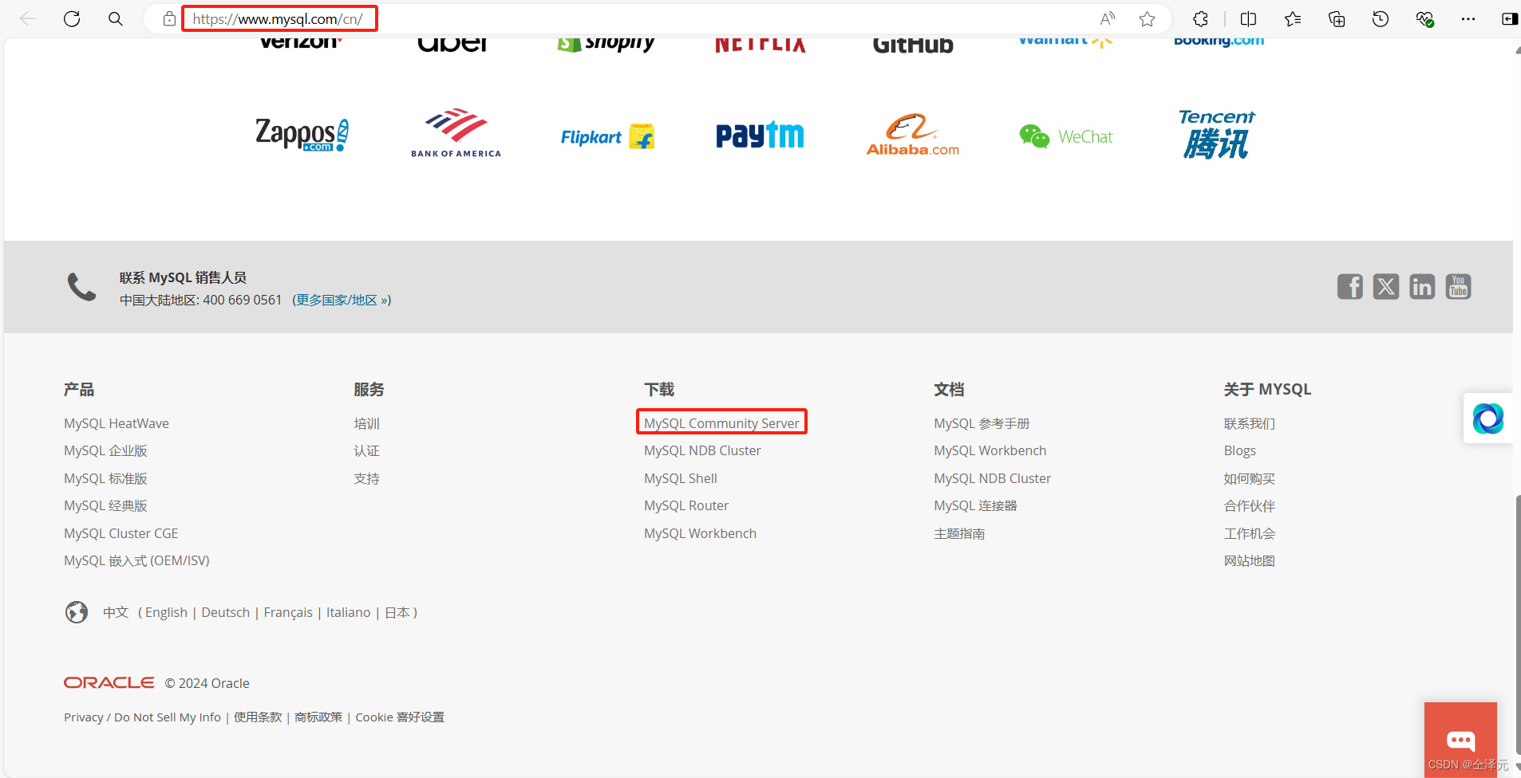Viewport: 1521px width, 778px height.
Task: Open the 认证 service link
Action: tap(367, 450)
